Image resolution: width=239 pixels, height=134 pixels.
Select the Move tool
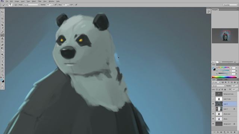tap(2, 12)
